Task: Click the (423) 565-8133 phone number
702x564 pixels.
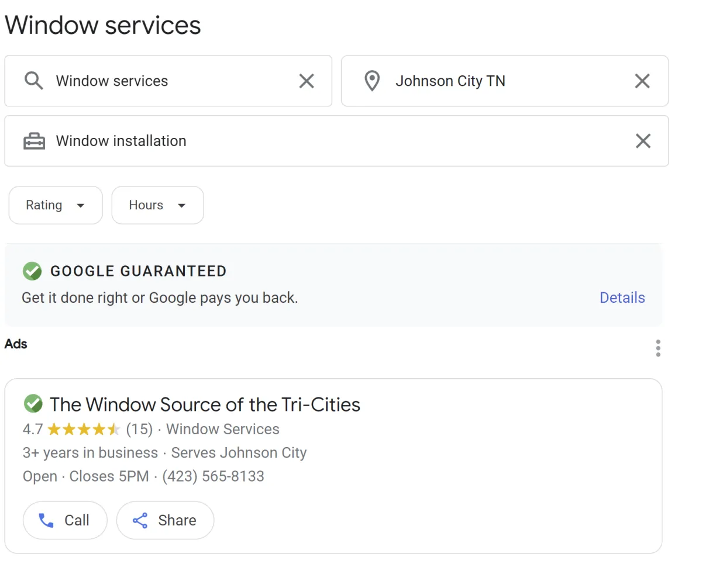Action: tap(213, 476)
